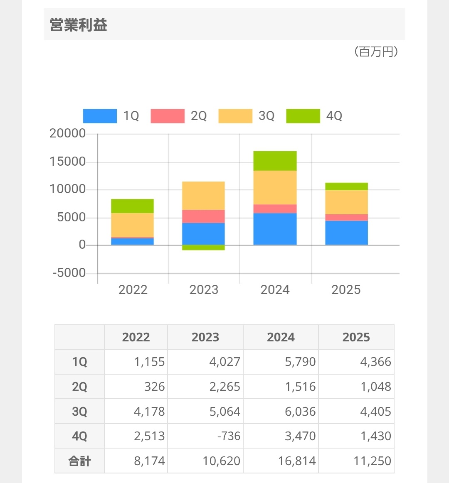Toggle the 3Q orange legend swatch
The height and width of the screenshot is (483, 449).
pyautogui.click(x=235, y=116)
